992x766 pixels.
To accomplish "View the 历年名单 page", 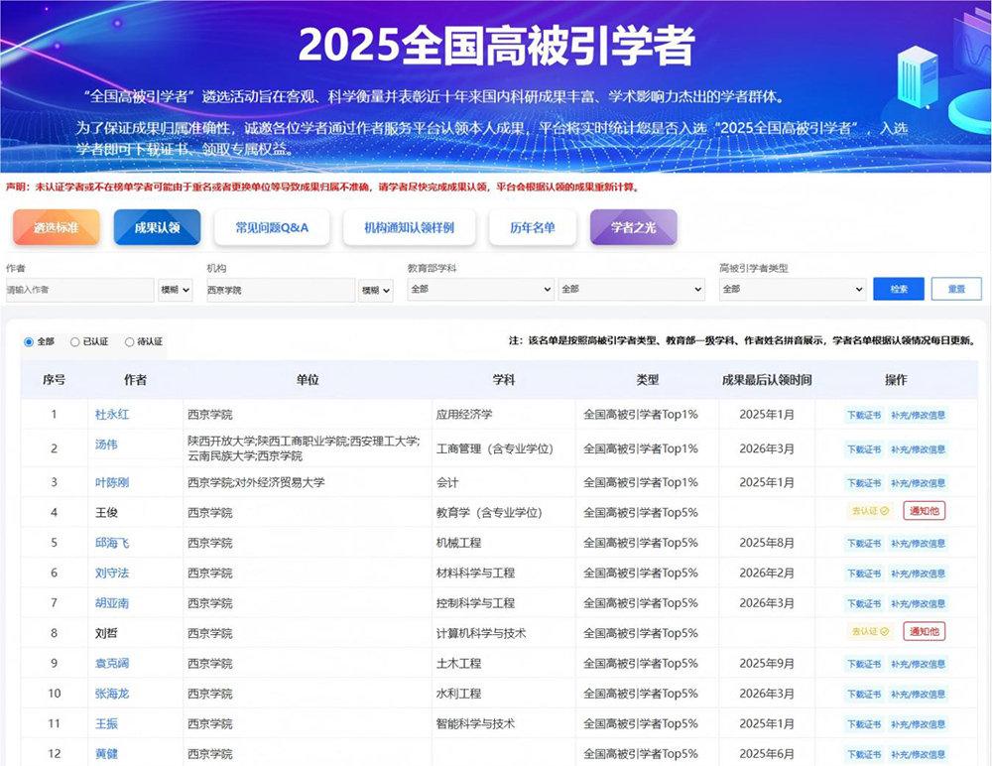I will click(533, 227).
